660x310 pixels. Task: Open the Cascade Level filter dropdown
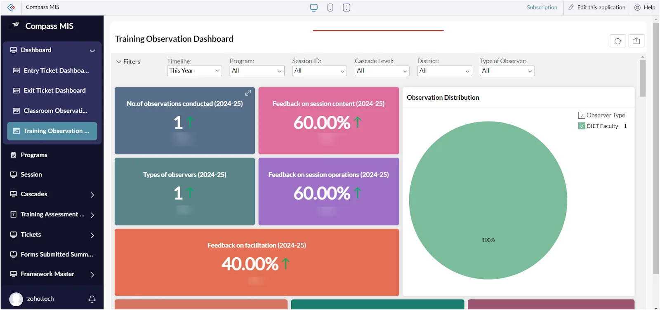(x=382, y=71)
